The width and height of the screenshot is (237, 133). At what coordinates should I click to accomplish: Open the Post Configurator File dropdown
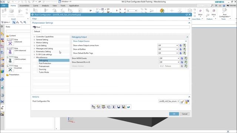[x=169, y=101]
